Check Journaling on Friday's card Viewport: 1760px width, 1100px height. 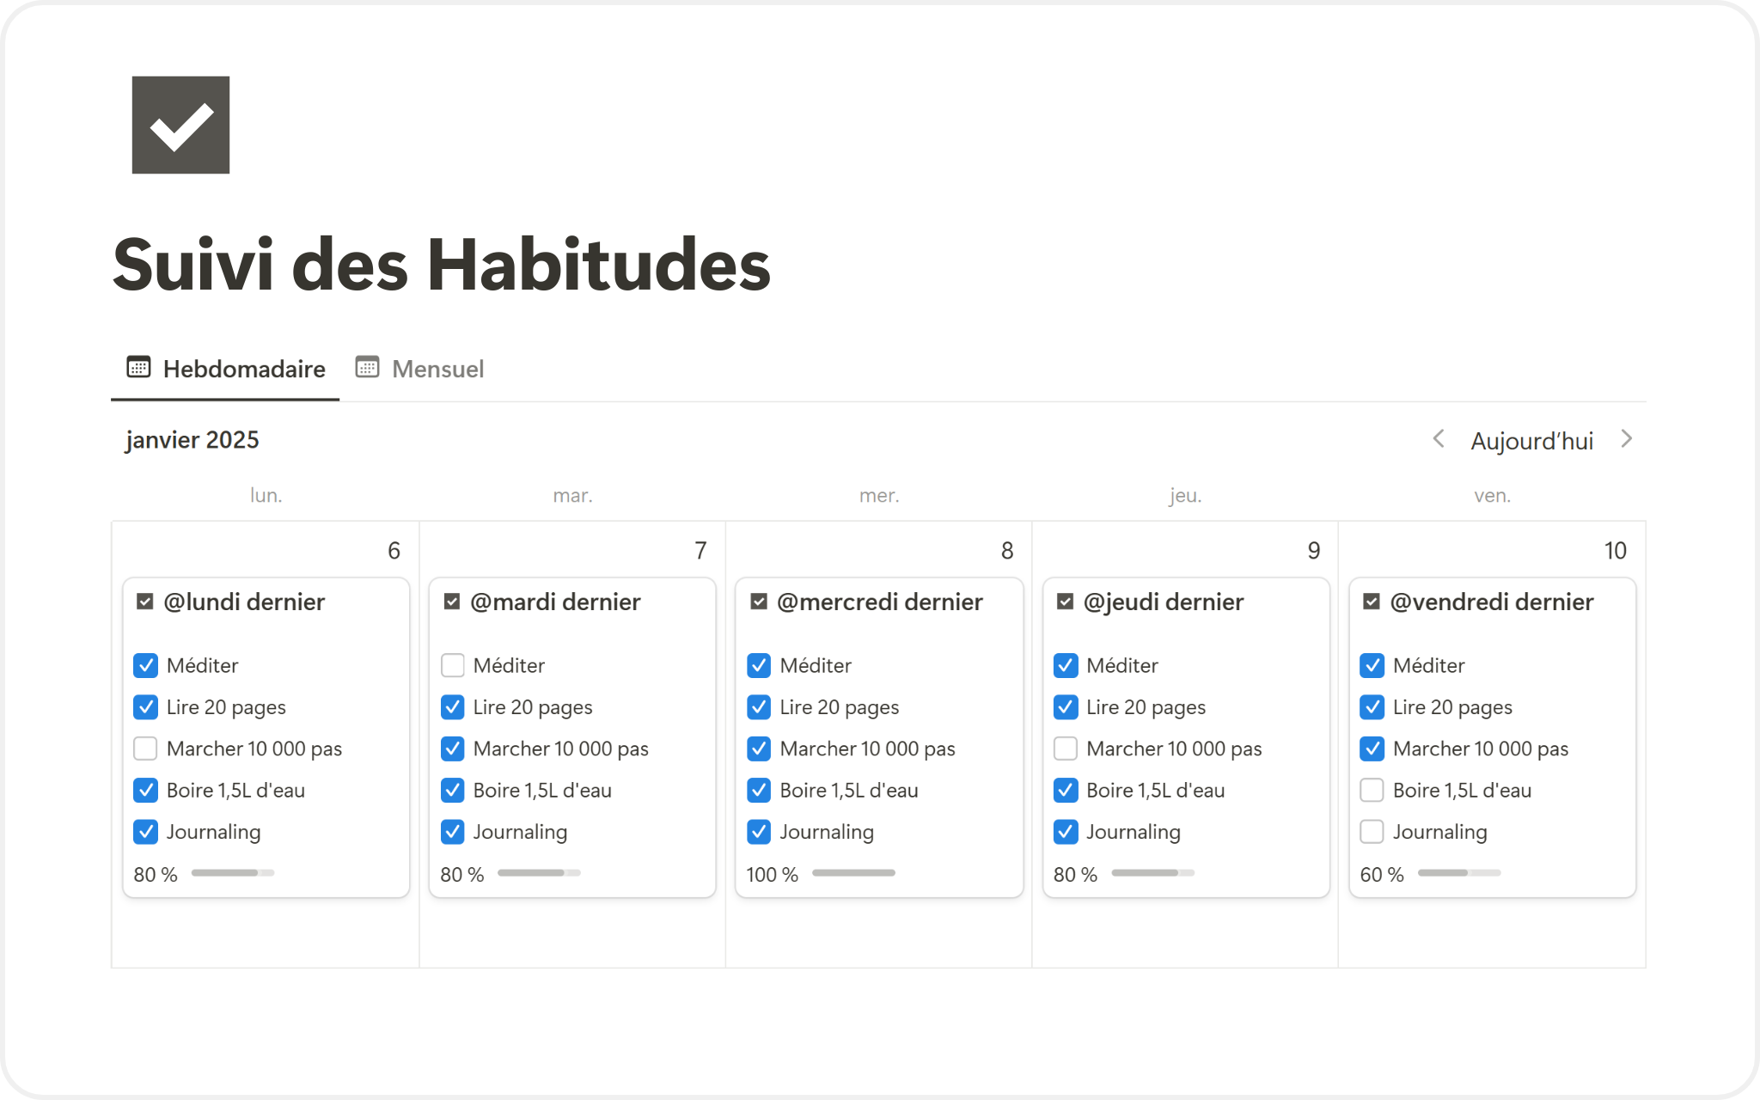pyautogui.click(x=1372, y=832)
